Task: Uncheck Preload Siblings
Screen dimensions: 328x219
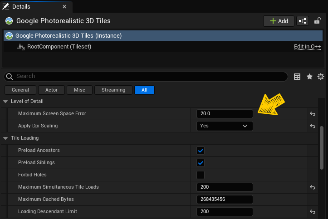Action: 201,163
